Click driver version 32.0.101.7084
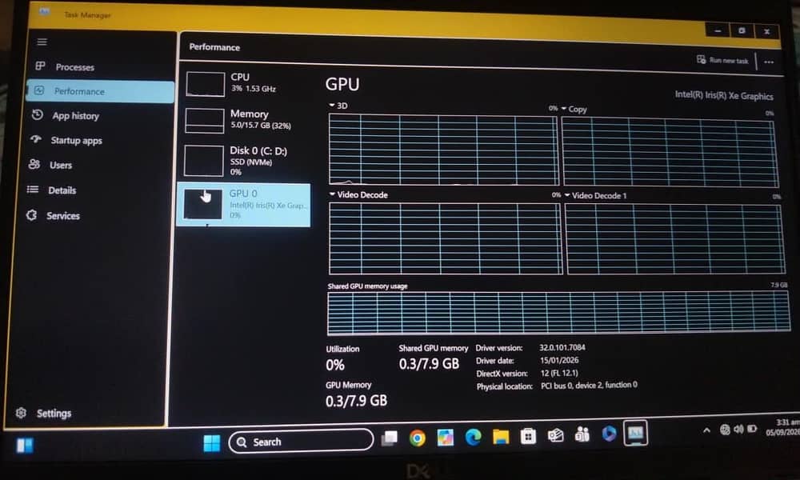Screen dimensions: 800x480 pos(562,347)
